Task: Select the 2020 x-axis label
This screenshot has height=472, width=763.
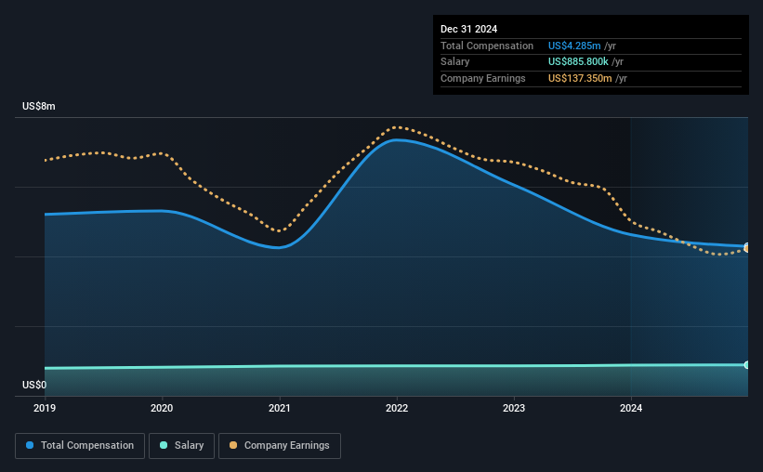Action: (162, 408)
